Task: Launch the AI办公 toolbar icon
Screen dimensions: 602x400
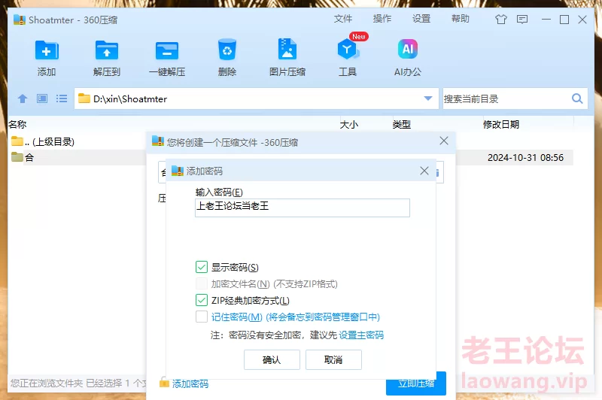Action: point(408,51)
